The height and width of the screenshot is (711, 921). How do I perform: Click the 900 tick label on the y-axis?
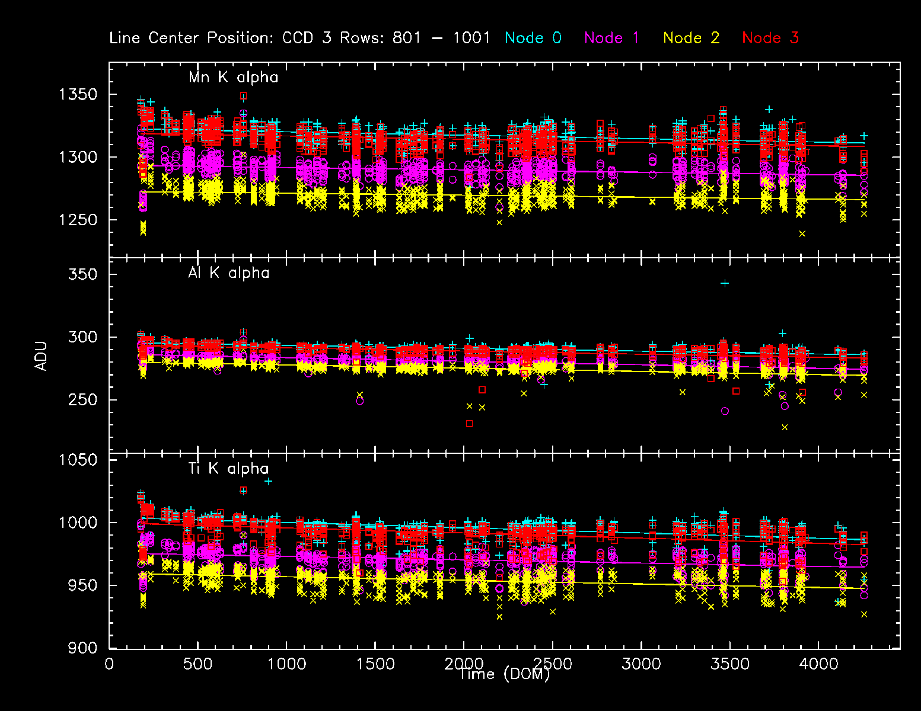pyautogui.click(x=82, y=648)
